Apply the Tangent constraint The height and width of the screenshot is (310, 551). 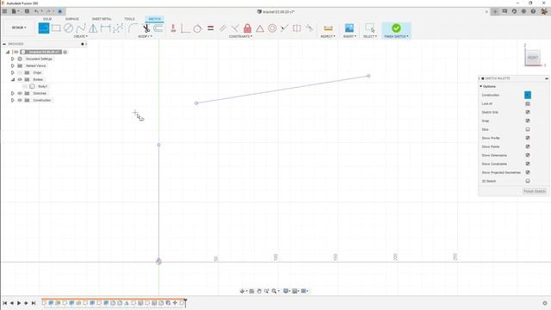pyautogui.click(x=197, y=28)
